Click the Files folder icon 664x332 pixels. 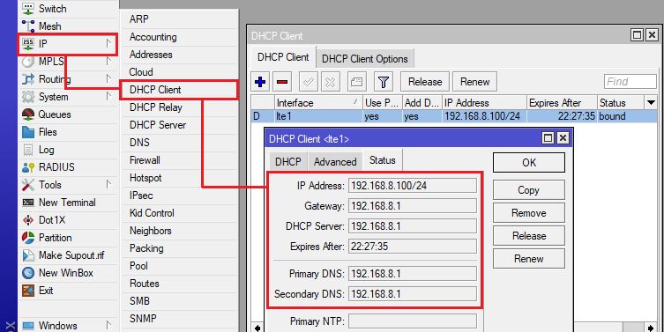(x=28, y=132)
